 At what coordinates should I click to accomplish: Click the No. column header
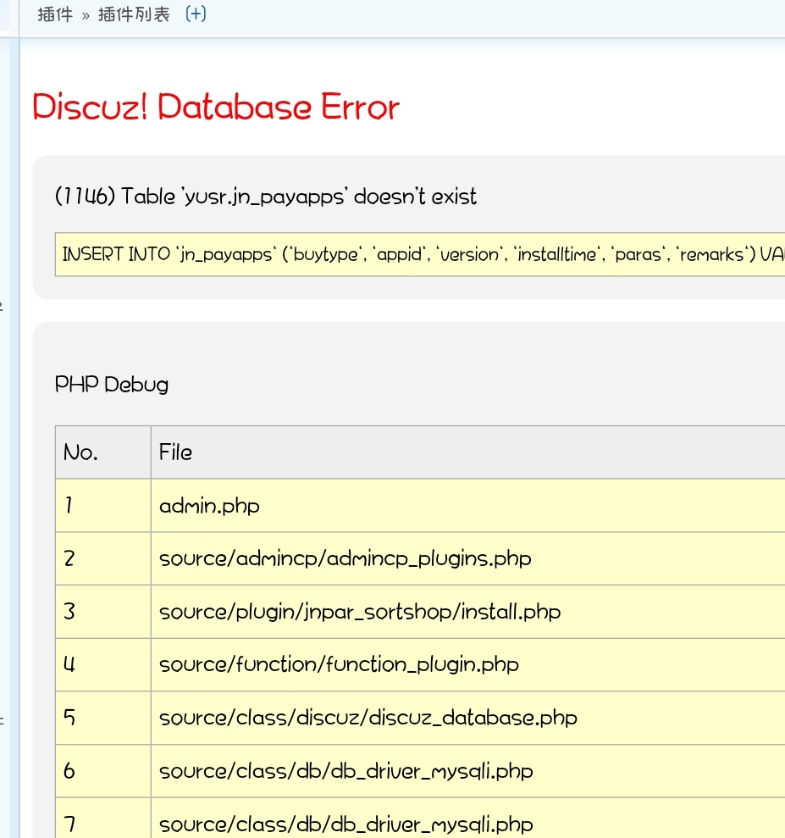click(81, 452)
